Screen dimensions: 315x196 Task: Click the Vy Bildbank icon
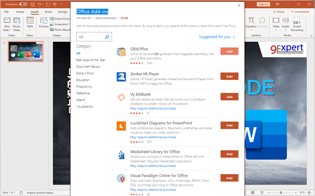pos(121,97)
